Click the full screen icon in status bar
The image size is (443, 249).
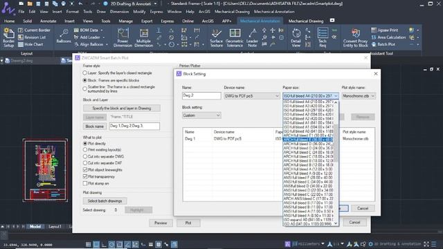pos(426,244)
